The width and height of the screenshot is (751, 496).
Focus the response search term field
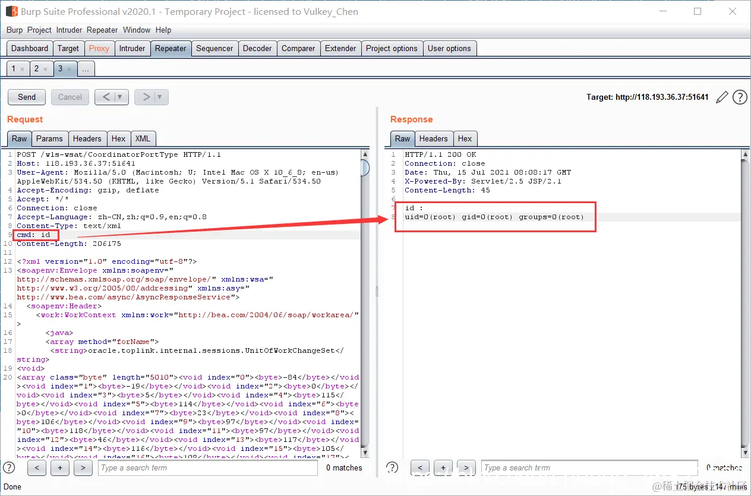589,467
